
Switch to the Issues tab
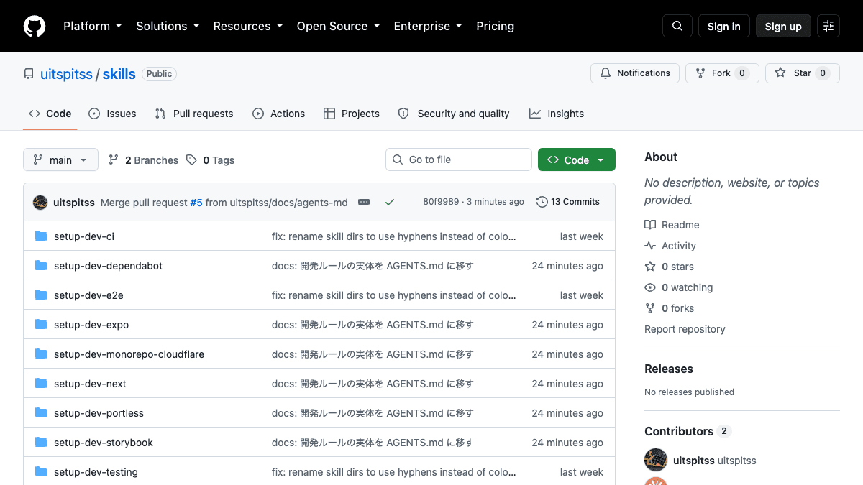[112, 114]
